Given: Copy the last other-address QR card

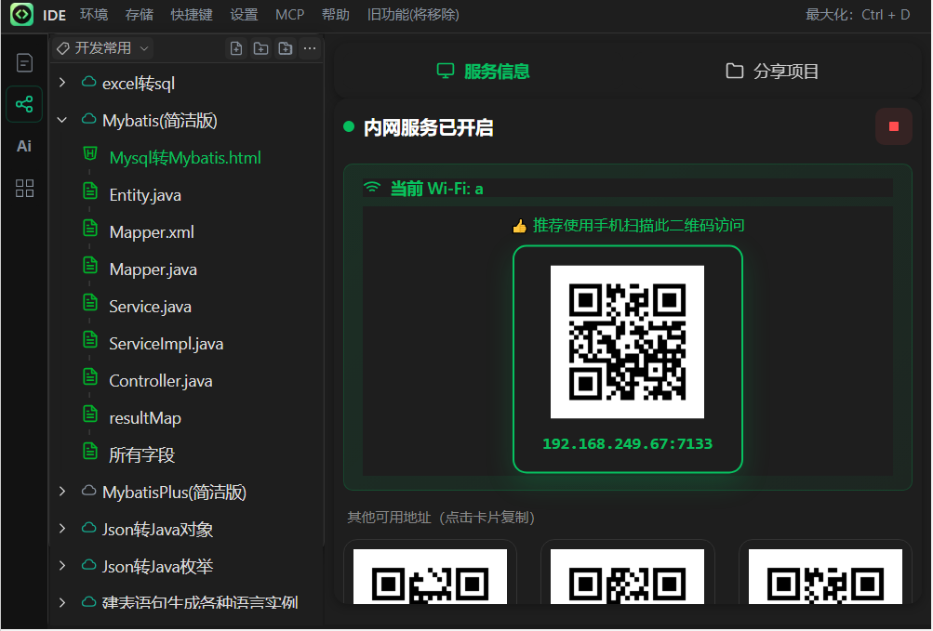Looking at the screenshot, I should coord(825,572).
